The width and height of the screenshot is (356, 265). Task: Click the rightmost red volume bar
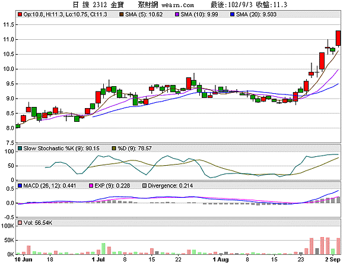point(338,246)
